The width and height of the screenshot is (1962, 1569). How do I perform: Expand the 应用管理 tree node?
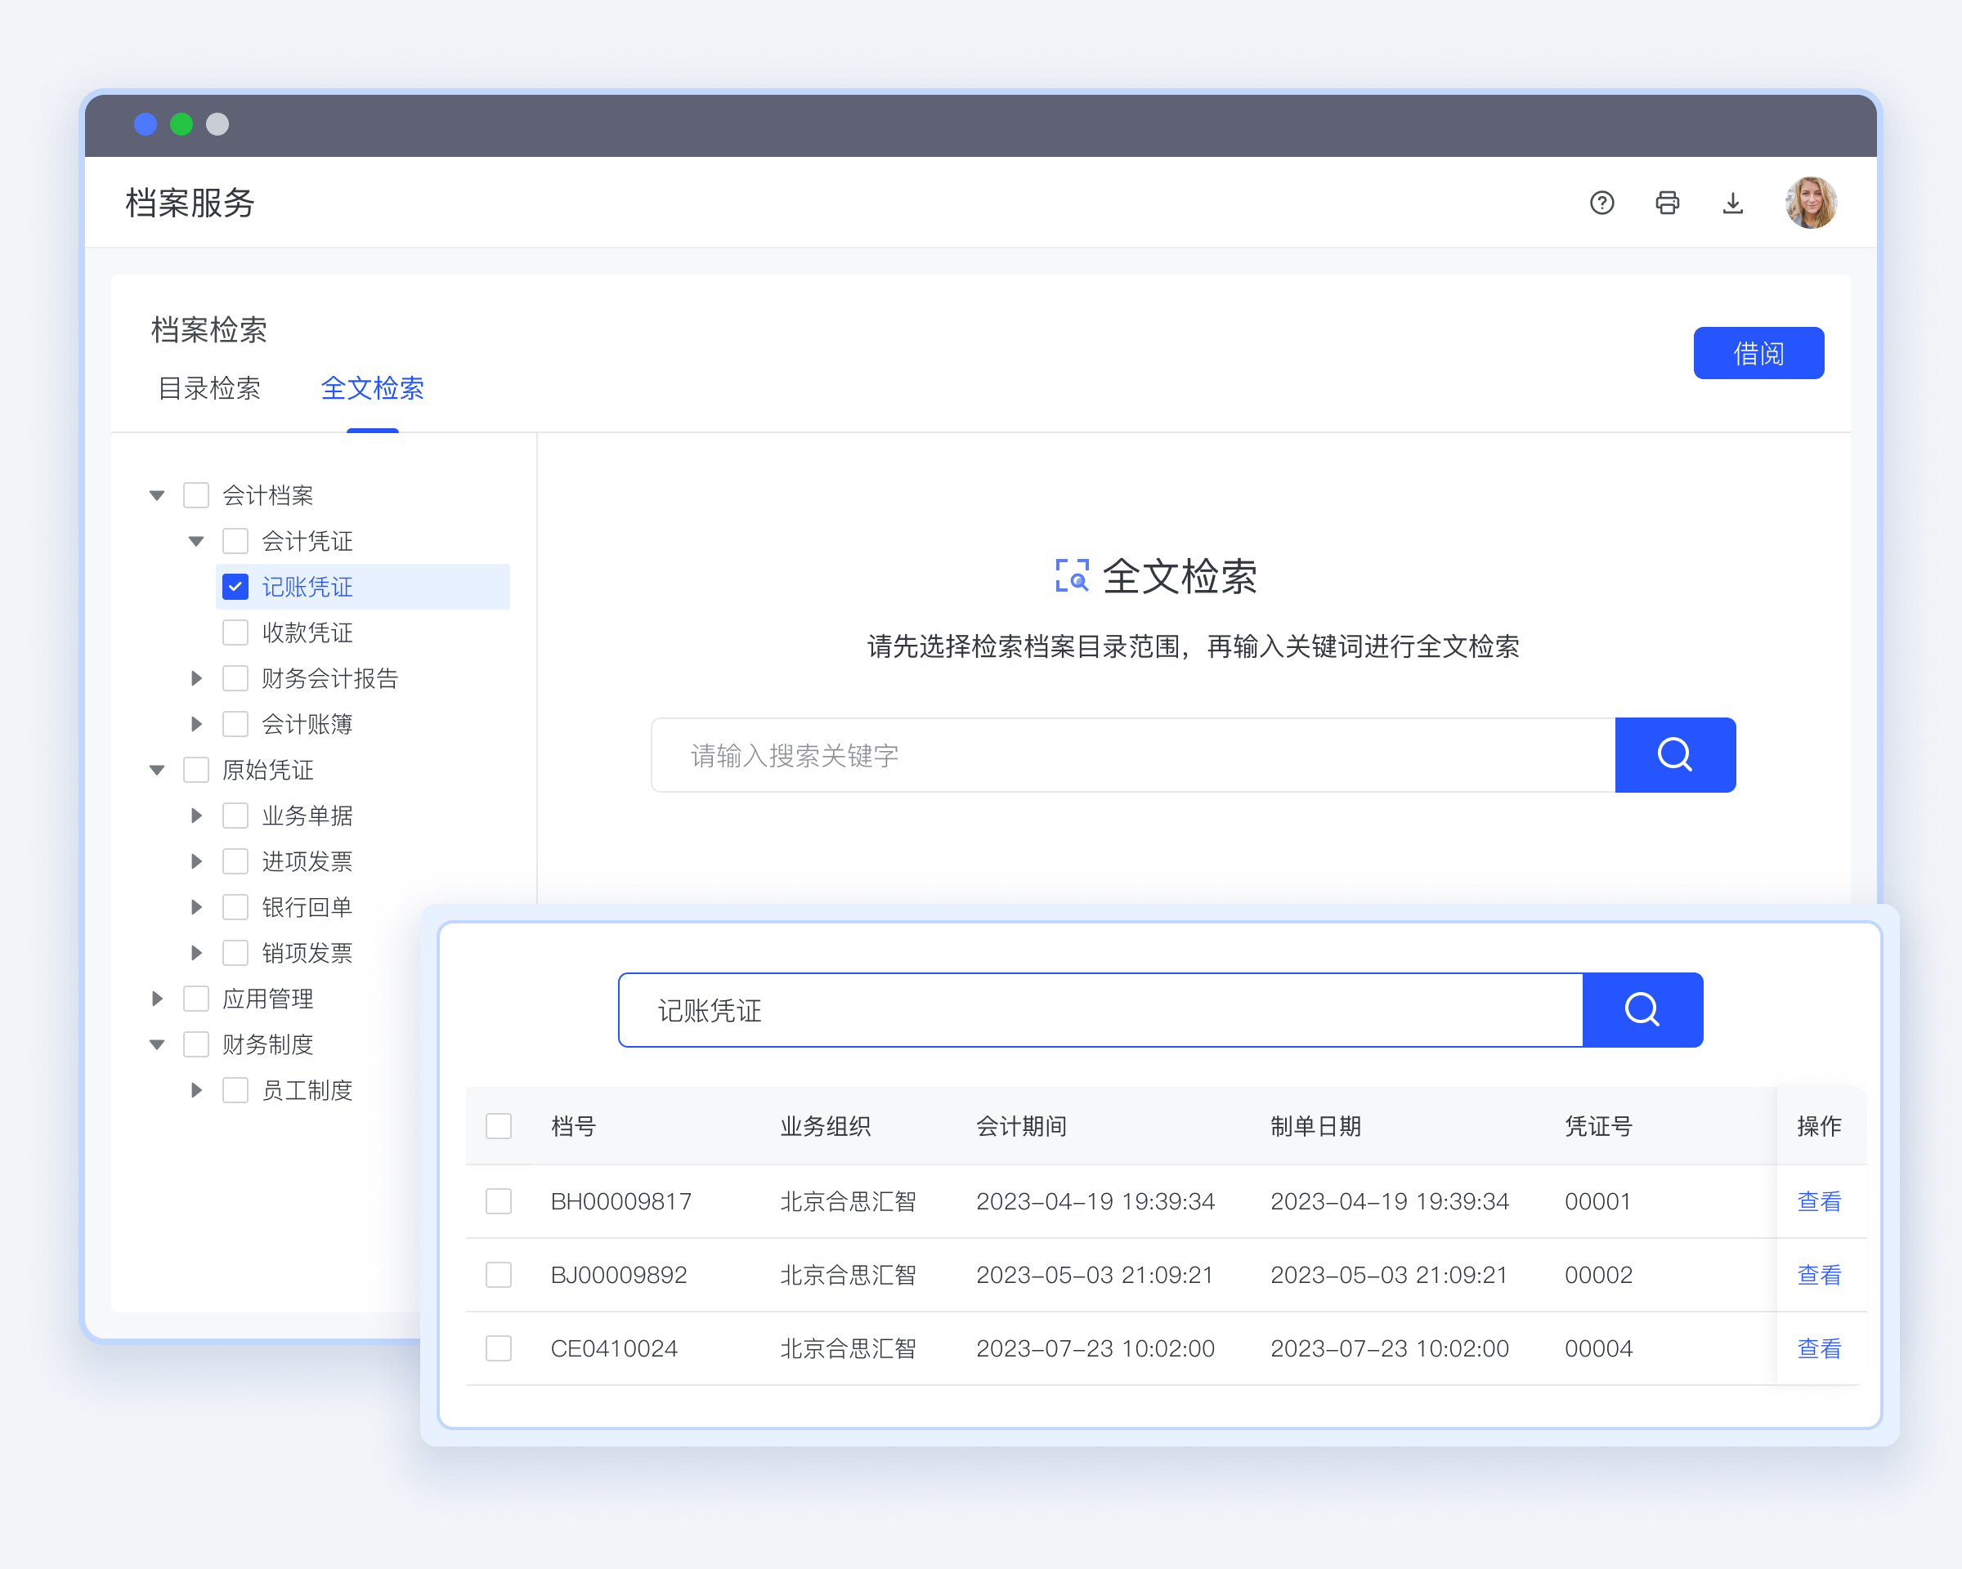coord(158,999)
